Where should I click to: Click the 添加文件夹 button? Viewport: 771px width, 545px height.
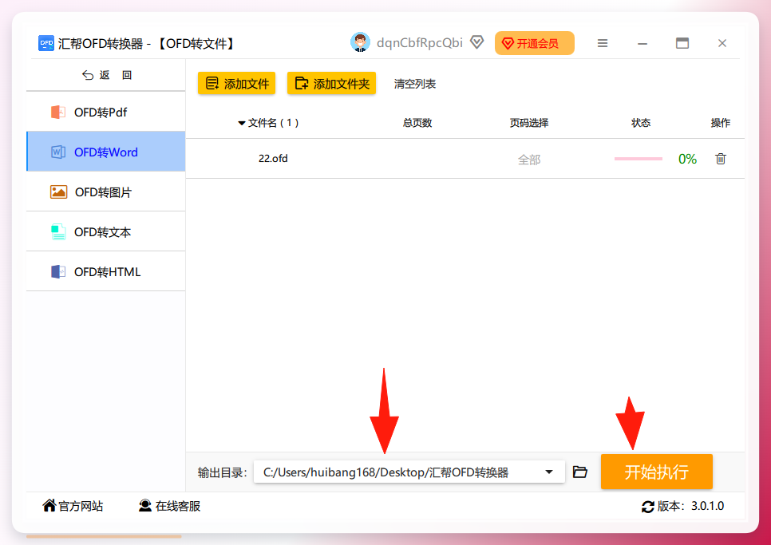331,83
